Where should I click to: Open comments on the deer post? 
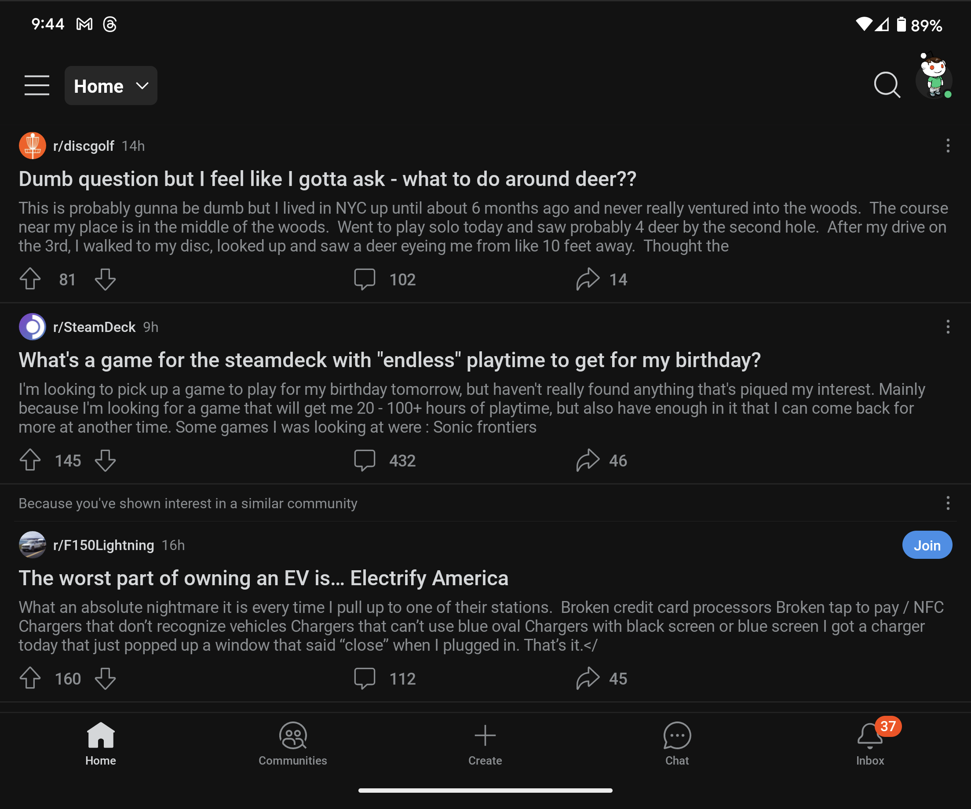pos(365,279)
